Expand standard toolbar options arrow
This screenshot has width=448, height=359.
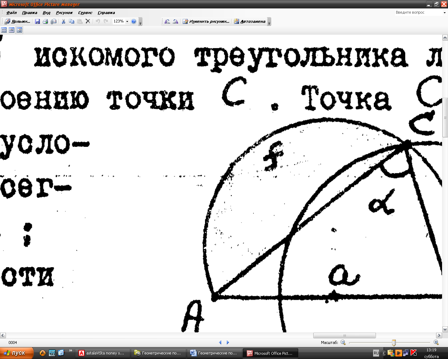pyautogui.click(x=140, y=22)
